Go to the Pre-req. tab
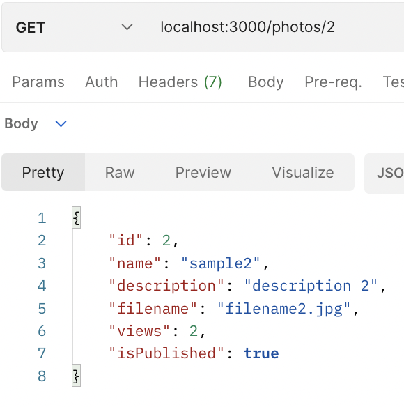The height and width of the screenshot is (407, 404). 333,82
